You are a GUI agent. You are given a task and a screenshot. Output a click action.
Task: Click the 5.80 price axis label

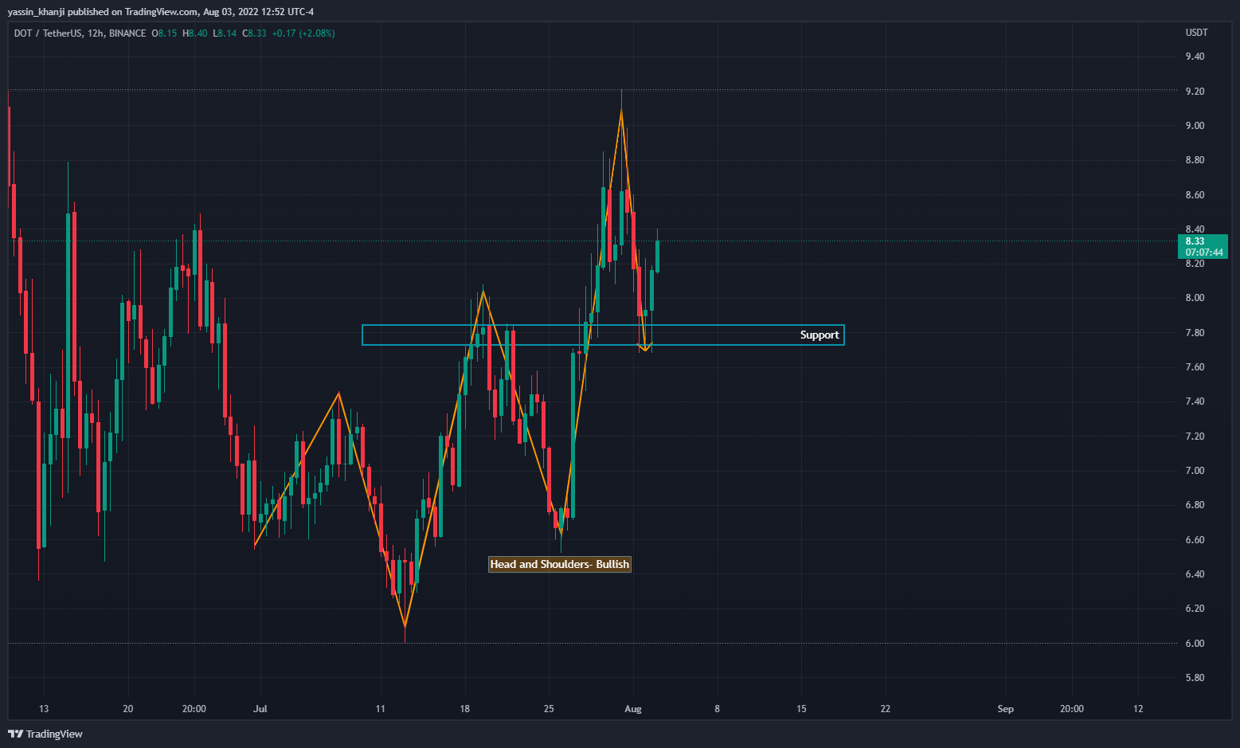click(x=1195, y=678)
